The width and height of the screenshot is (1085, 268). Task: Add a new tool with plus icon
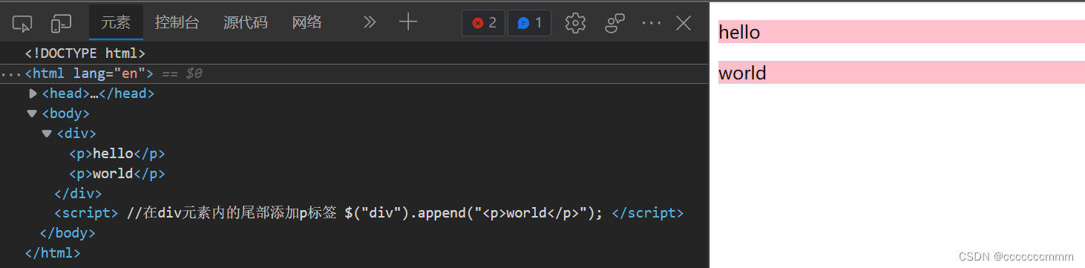(408, 22)
